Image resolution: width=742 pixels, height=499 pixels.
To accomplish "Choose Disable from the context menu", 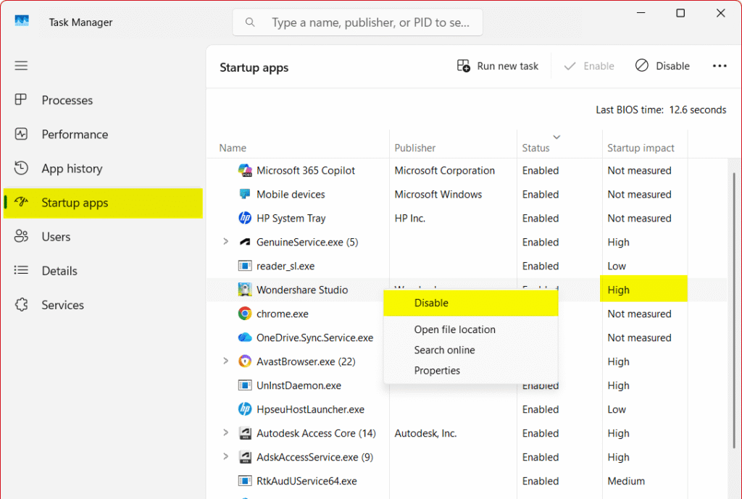I will [x=471, y=303].
